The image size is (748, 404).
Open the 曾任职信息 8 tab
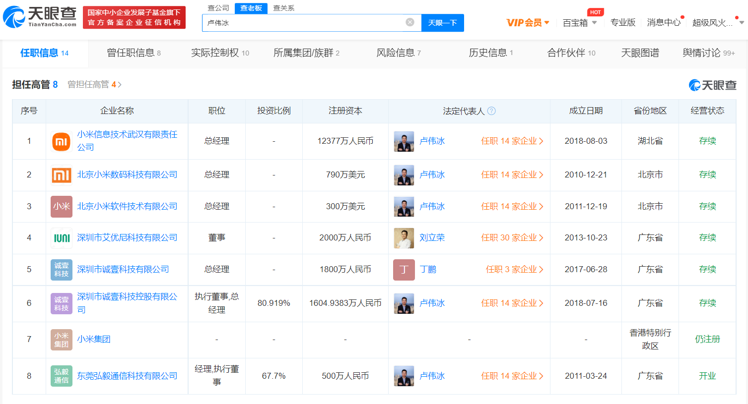coord(134,53)
